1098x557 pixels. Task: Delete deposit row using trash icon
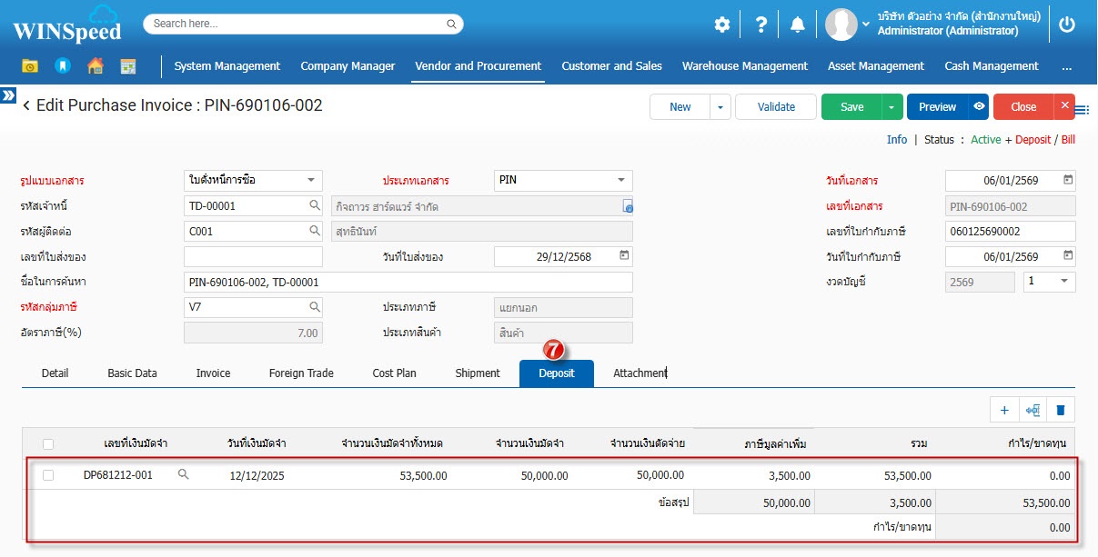tap(1060, 411)
